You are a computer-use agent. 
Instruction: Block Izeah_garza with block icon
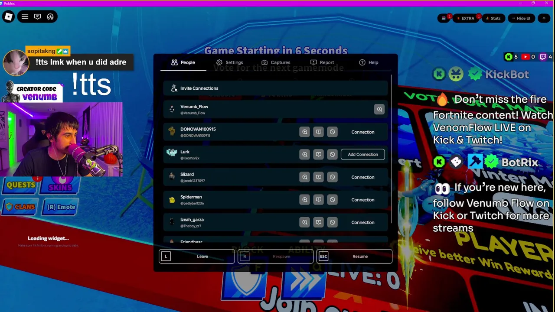coord(333,222)
